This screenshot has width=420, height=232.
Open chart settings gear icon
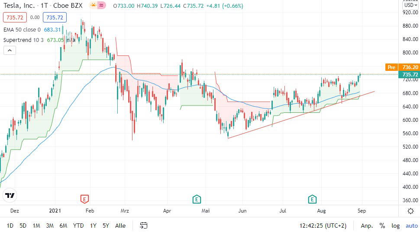coord(410,211)
